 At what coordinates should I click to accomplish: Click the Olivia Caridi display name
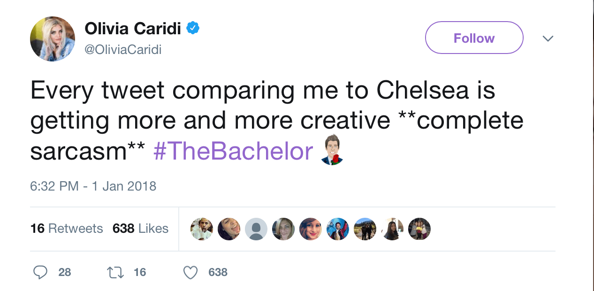pyautogui.click(x=133, y=29)
